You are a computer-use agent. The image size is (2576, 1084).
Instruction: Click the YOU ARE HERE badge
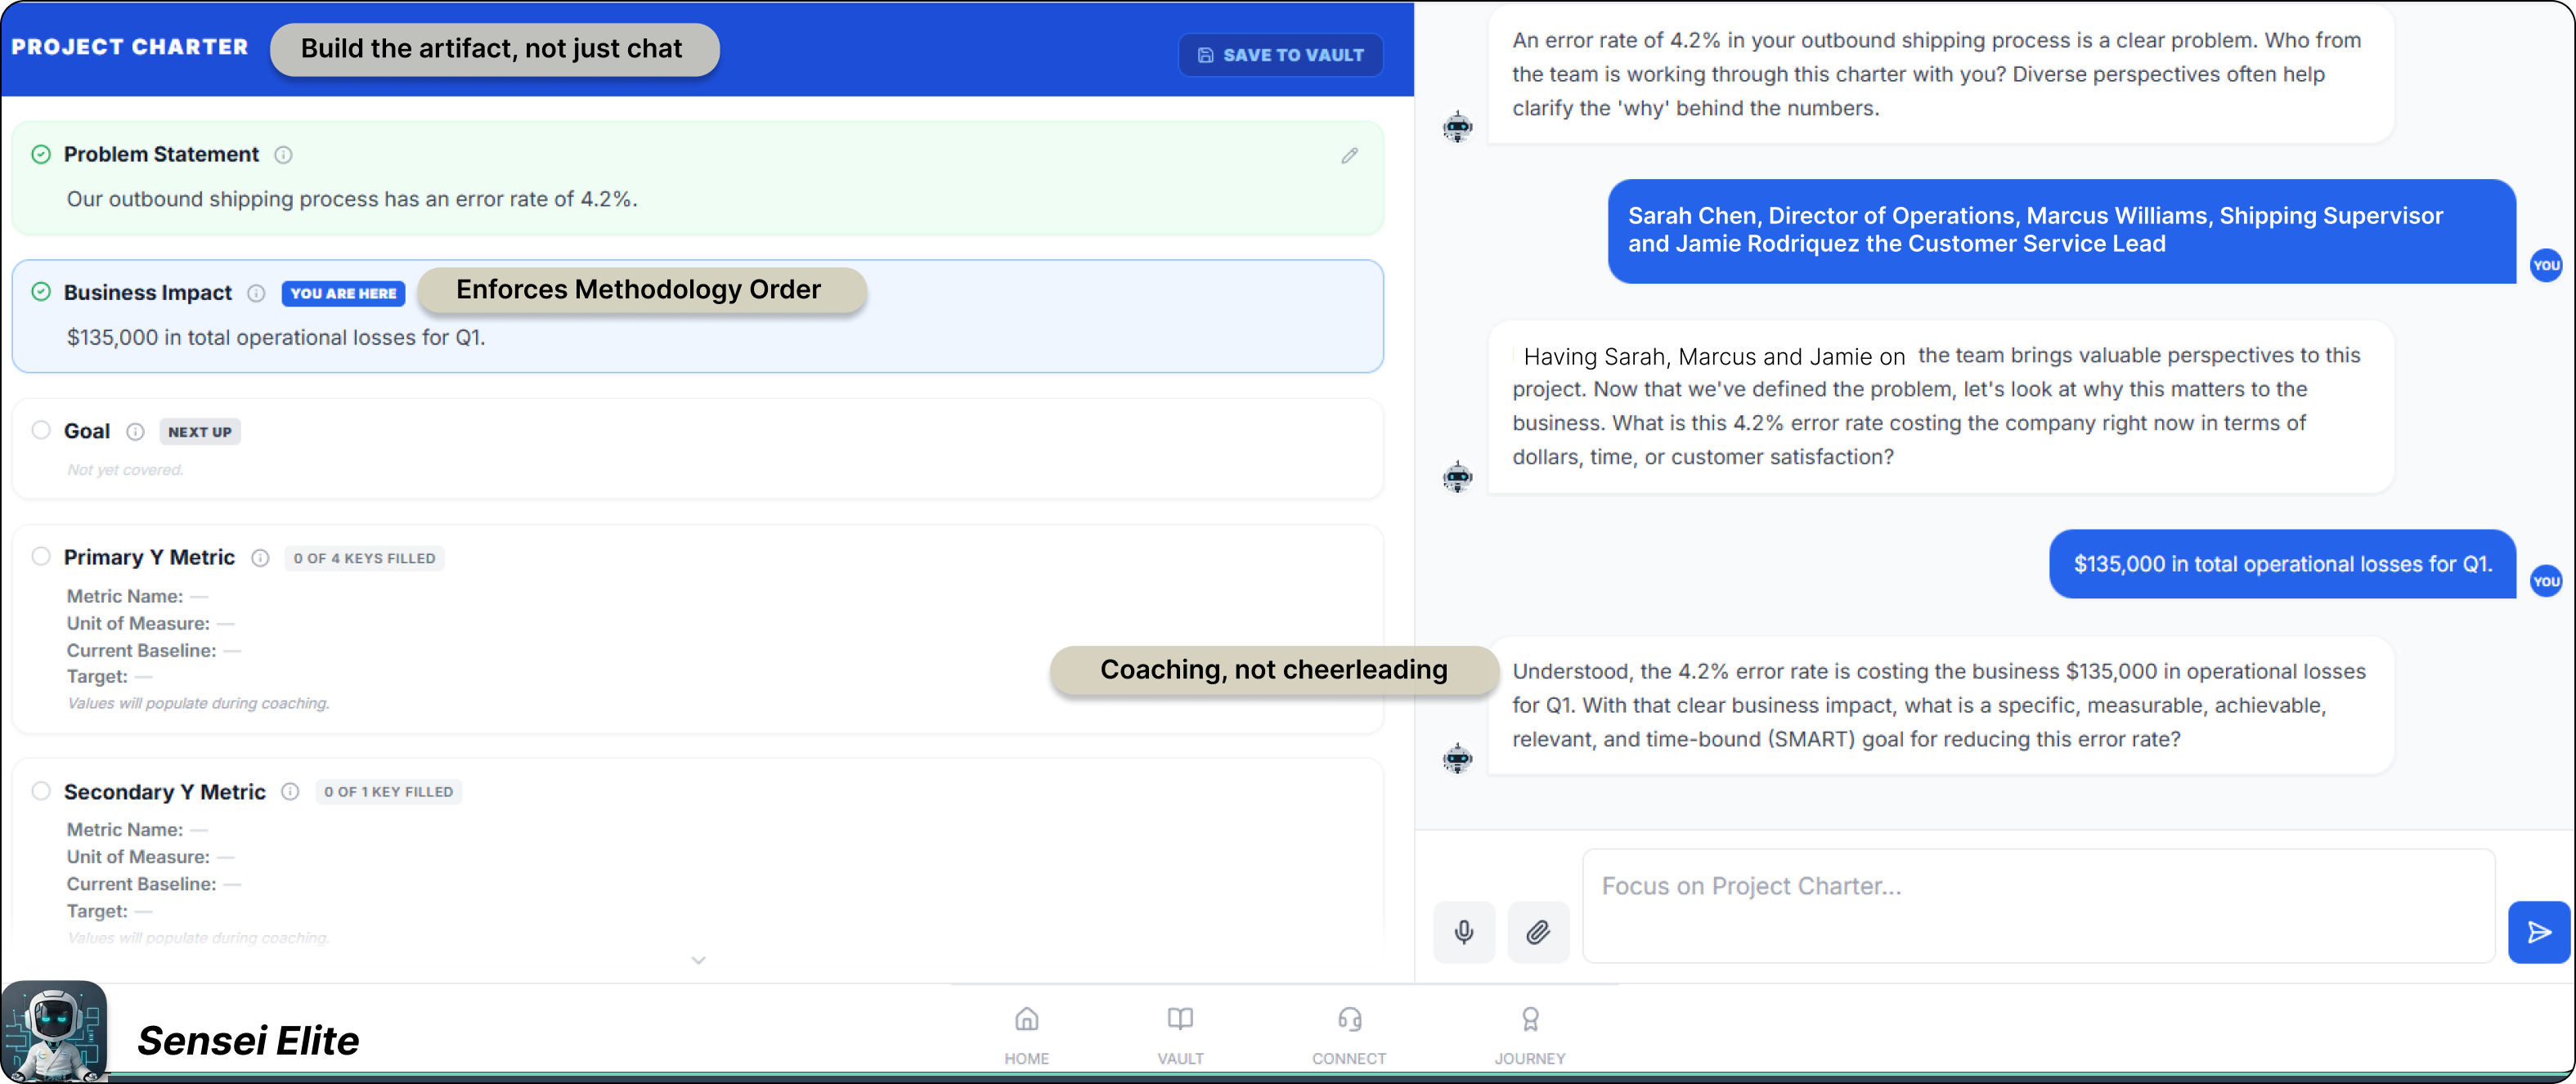tap(343, 293)
